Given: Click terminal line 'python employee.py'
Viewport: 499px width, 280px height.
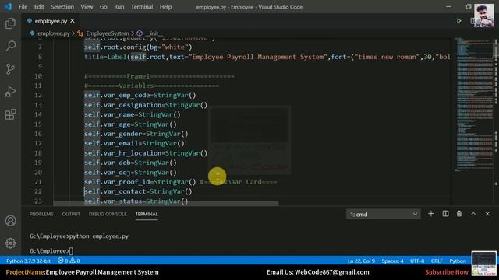Looking at the screenshot, I should click(99, 236).
